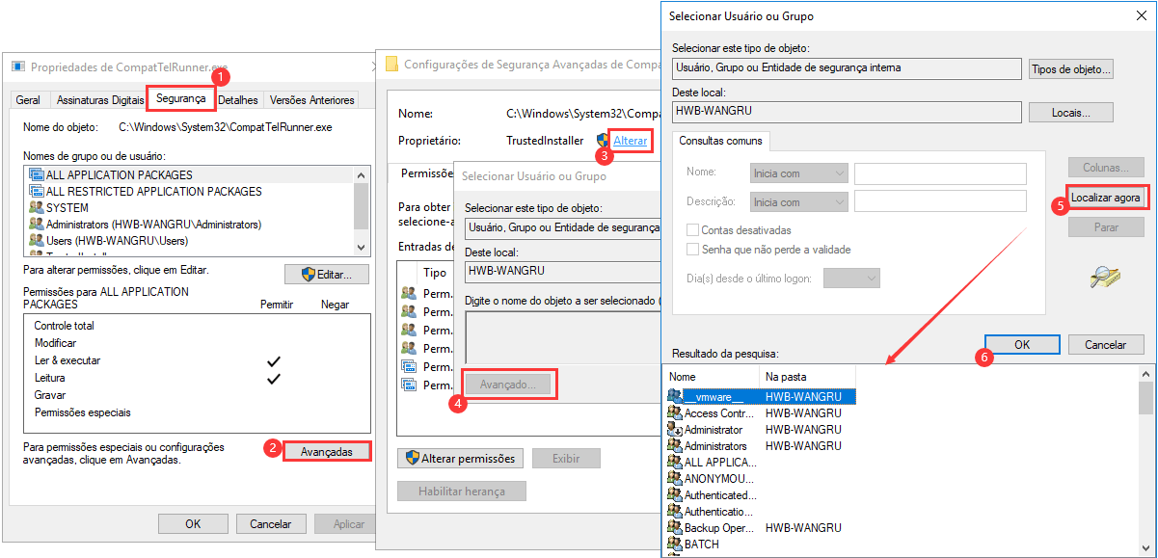1158x558 pixels.
Task: Select the Access Control group icon entry
Action: (x=674, y=413)
